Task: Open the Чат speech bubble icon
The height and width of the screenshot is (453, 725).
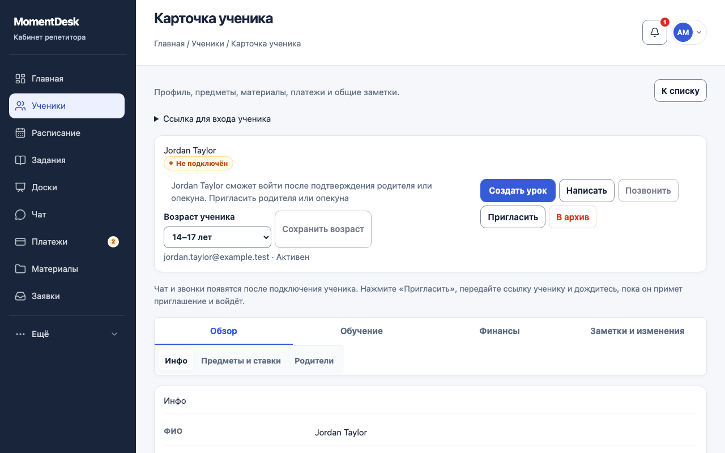Action: click(20, 215)
